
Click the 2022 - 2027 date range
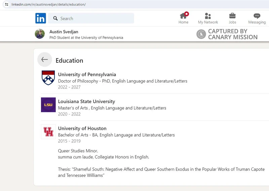(69, 87)
